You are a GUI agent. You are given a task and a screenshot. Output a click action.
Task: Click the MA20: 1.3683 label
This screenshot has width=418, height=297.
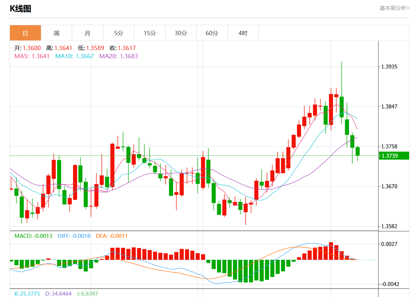(119, 56)
